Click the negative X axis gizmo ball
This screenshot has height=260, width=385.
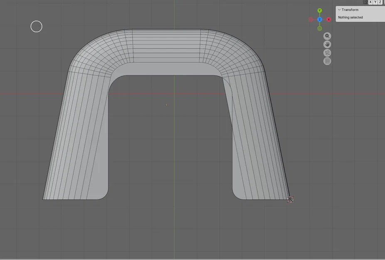click(311, 20)
